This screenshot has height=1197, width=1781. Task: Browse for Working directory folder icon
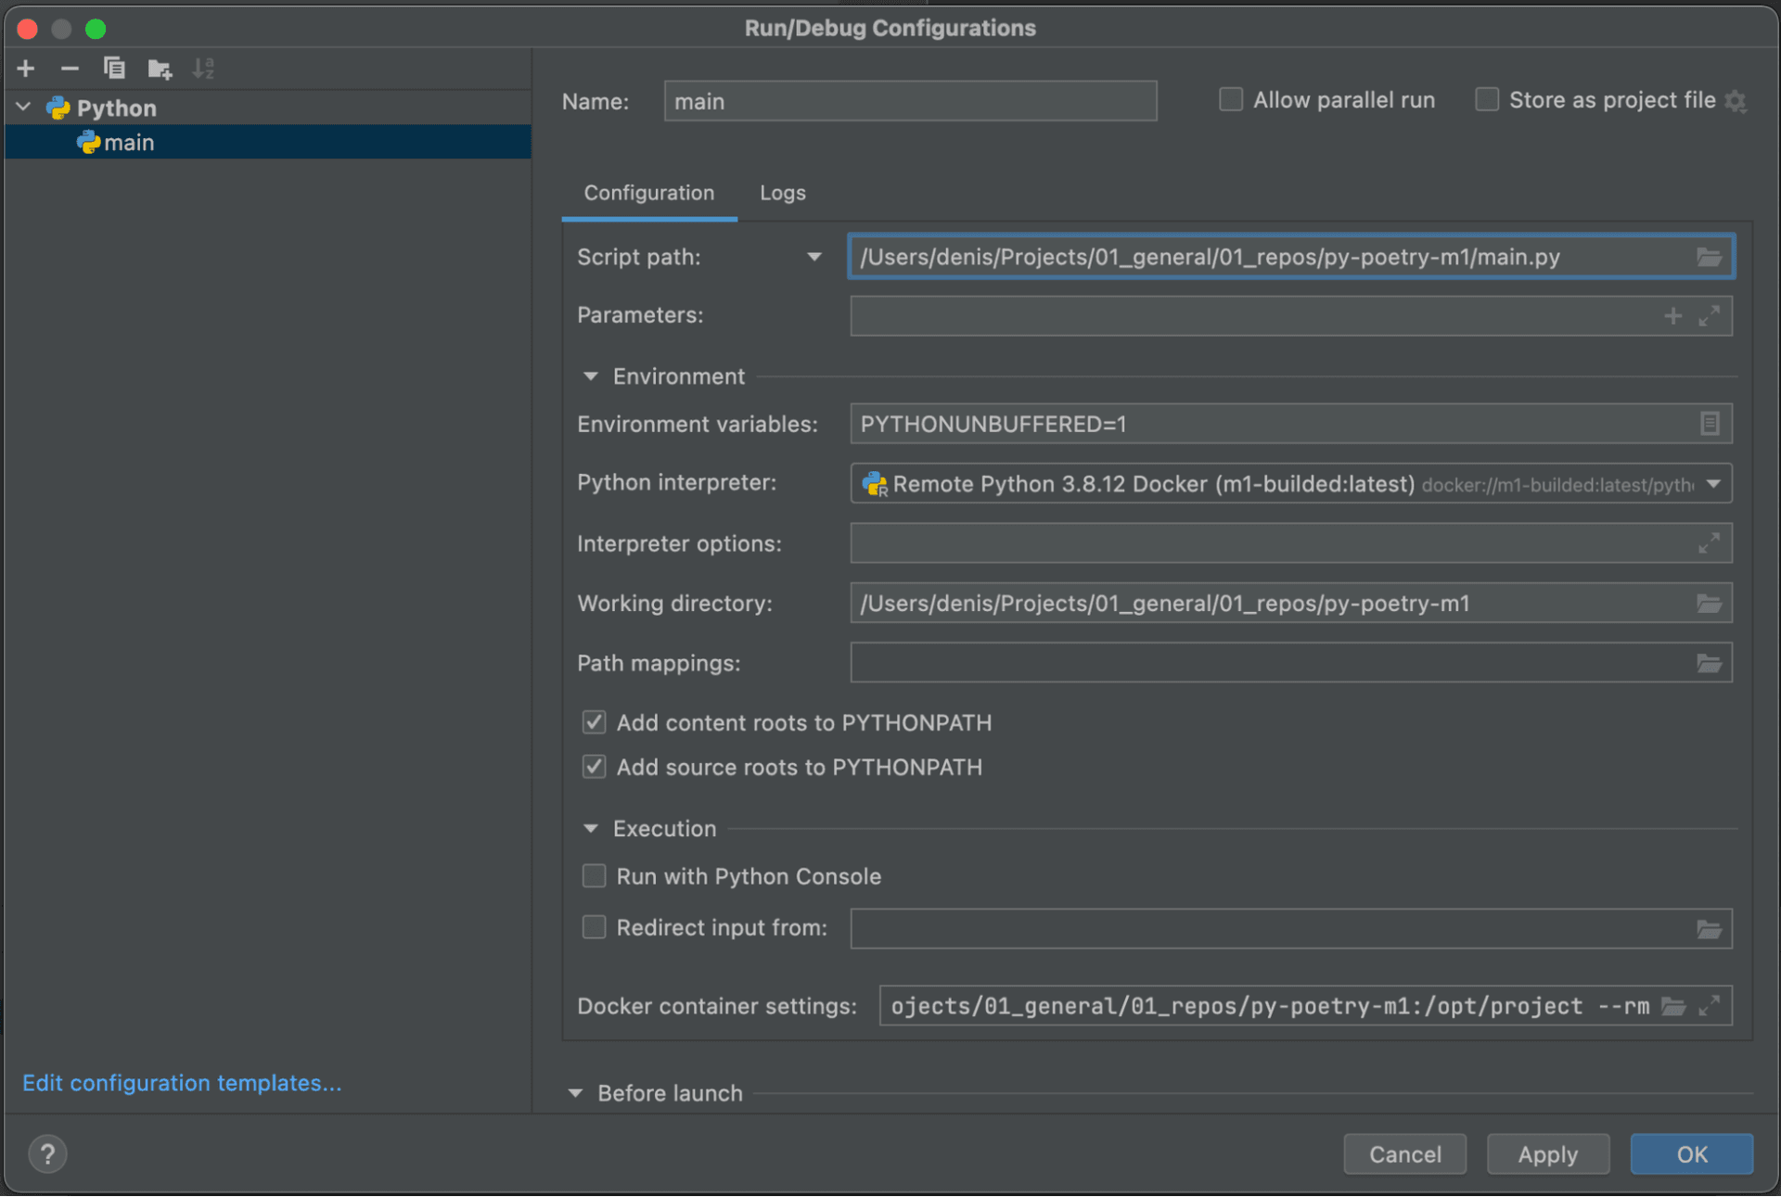coord(1709,604)
